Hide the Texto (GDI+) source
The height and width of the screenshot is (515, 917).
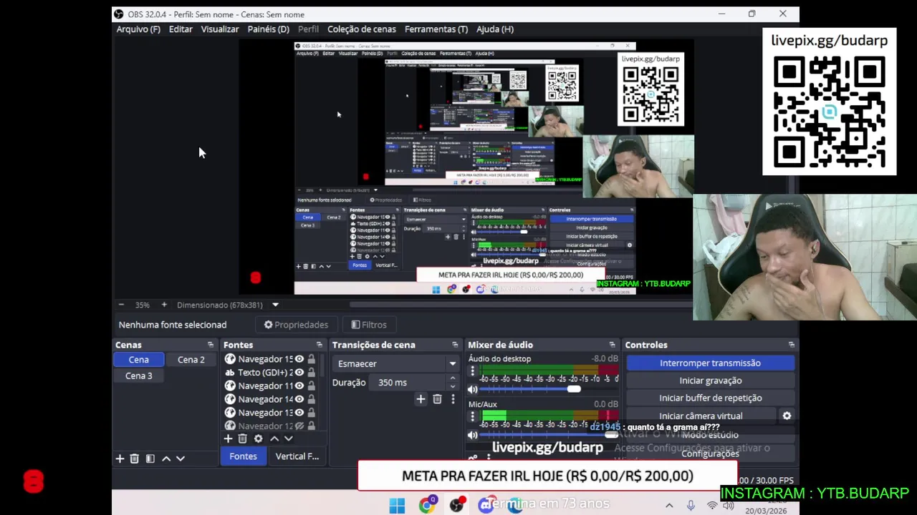[299, 372]
